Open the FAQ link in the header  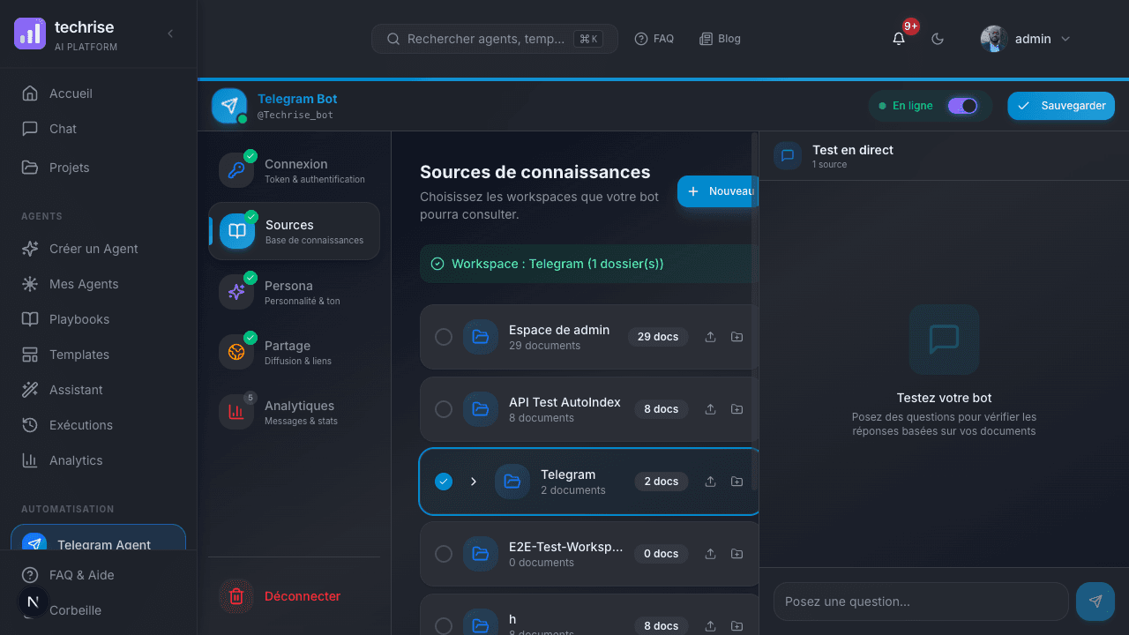[654, 39]
